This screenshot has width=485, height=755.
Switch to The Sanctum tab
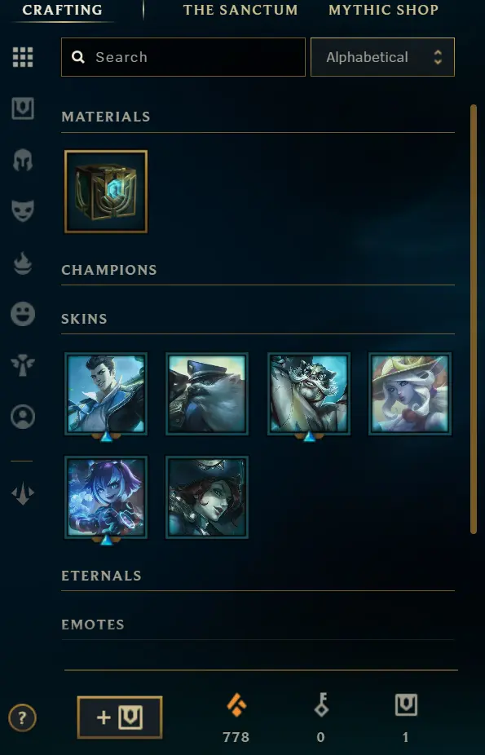240,10
